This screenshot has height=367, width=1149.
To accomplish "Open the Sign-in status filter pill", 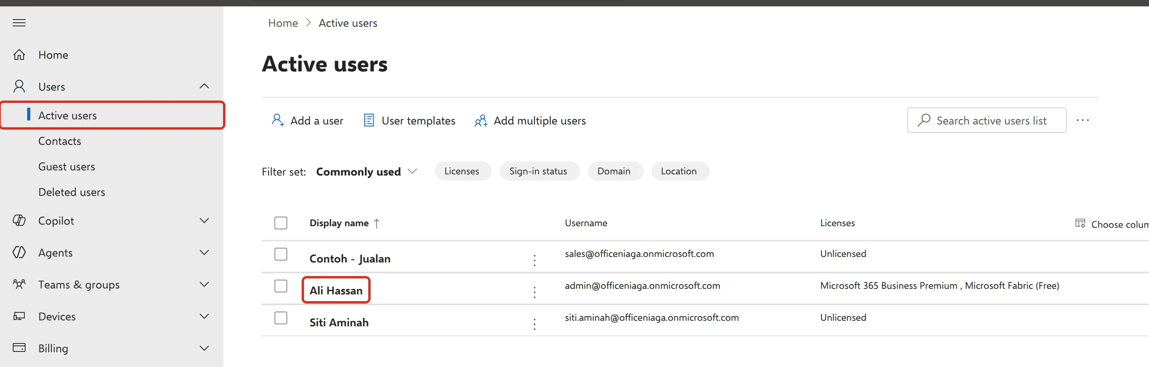I will [x=539, y=171].
